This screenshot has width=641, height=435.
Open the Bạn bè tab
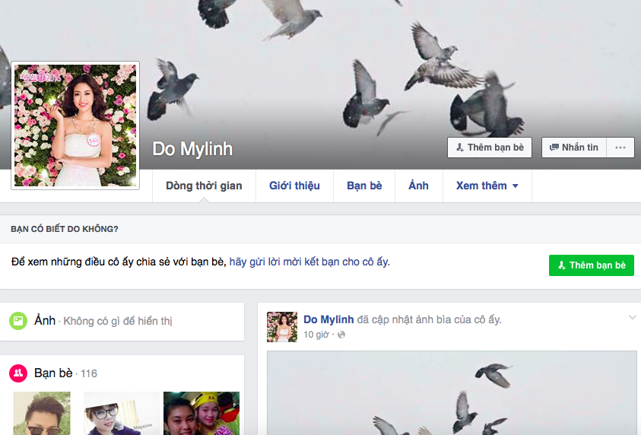coord(364,186)
